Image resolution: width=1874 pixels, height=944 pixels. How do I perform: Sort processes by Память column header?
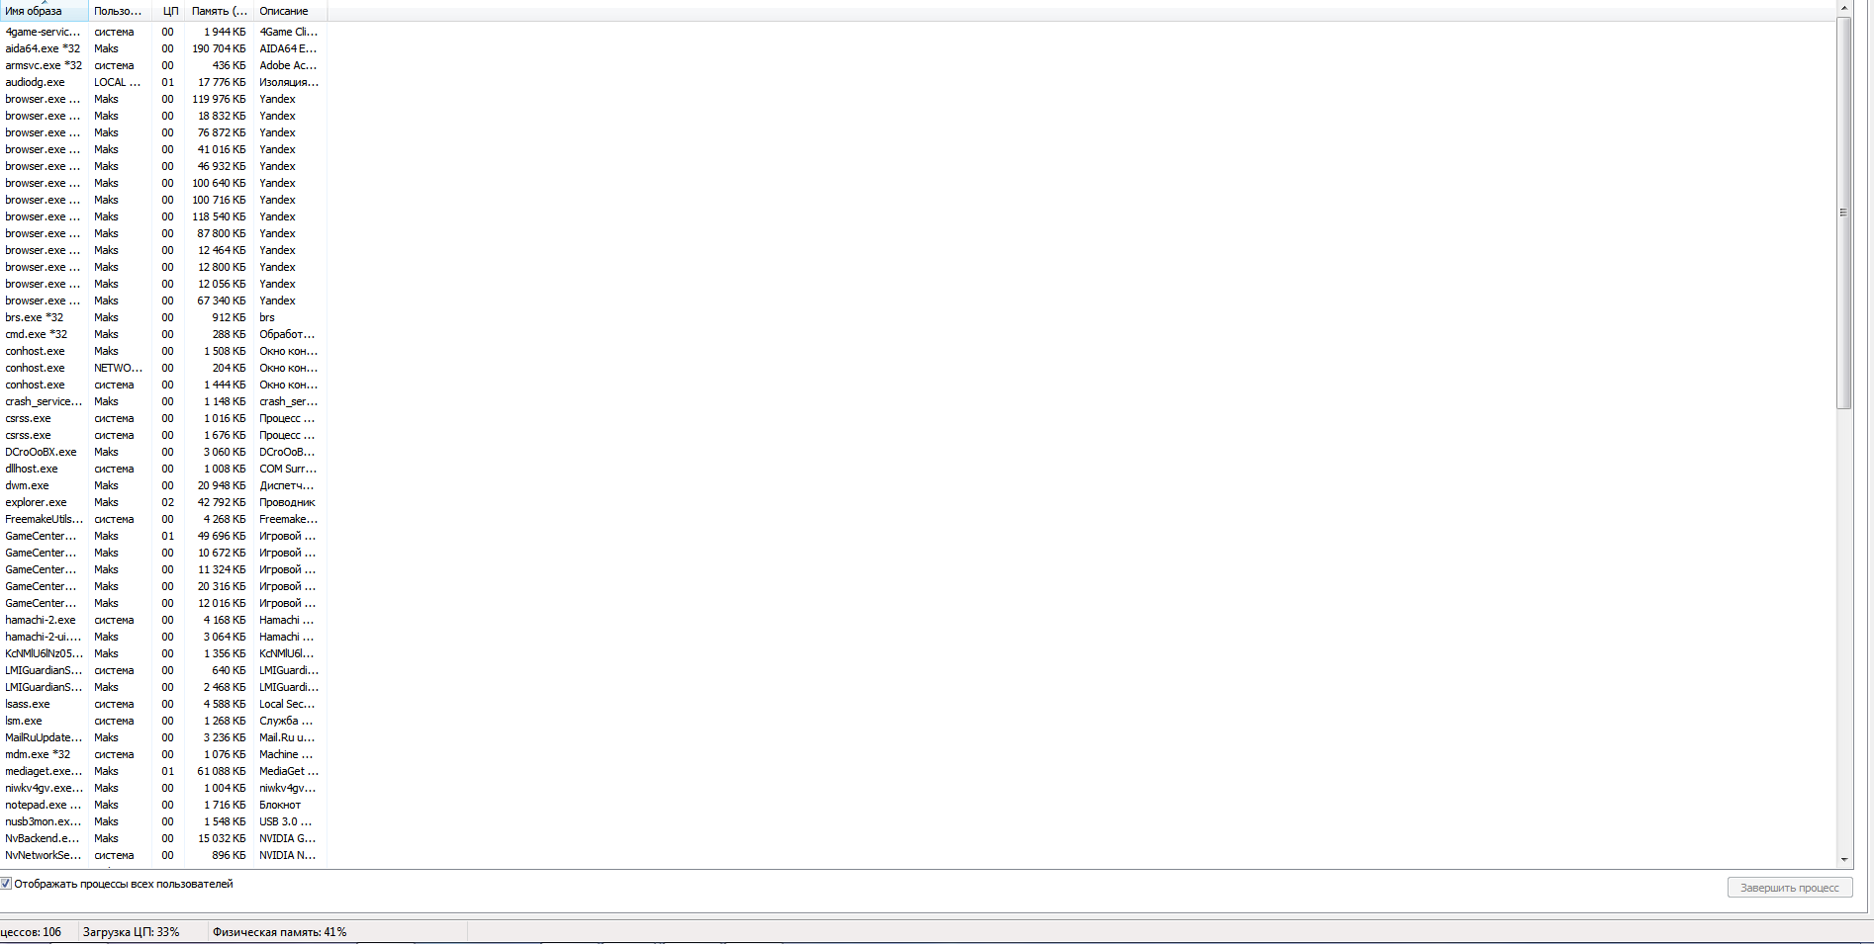click(x=219, y=11)
